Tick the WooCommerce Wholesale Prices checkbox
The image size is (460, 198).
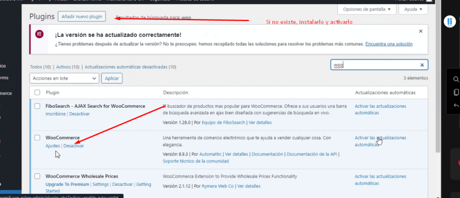click(x=37, y=176)
